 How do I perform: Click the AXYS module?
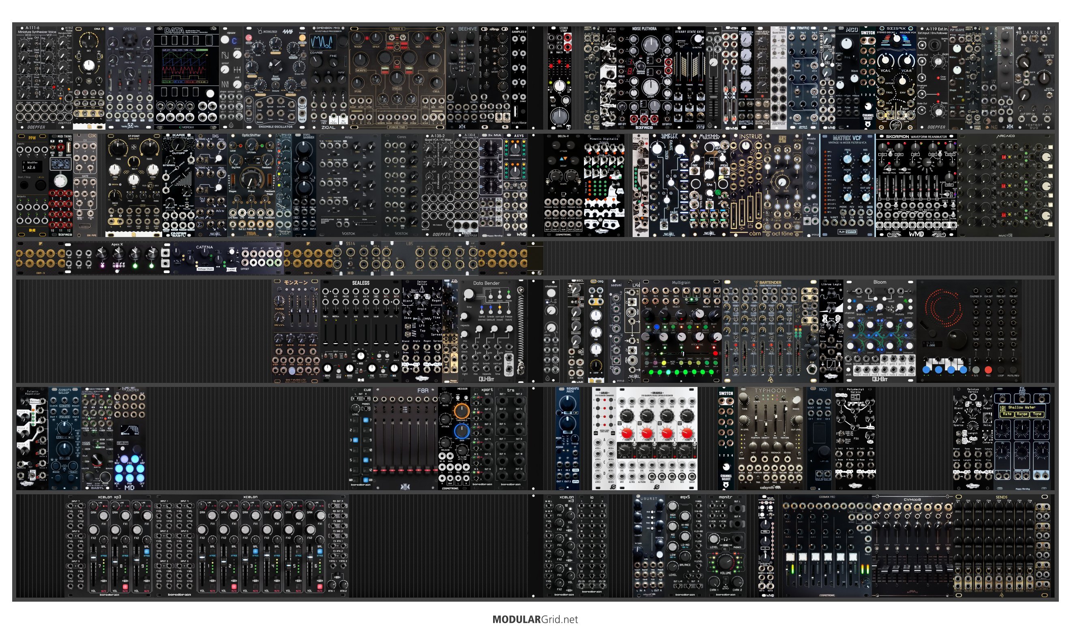(515, 185)
